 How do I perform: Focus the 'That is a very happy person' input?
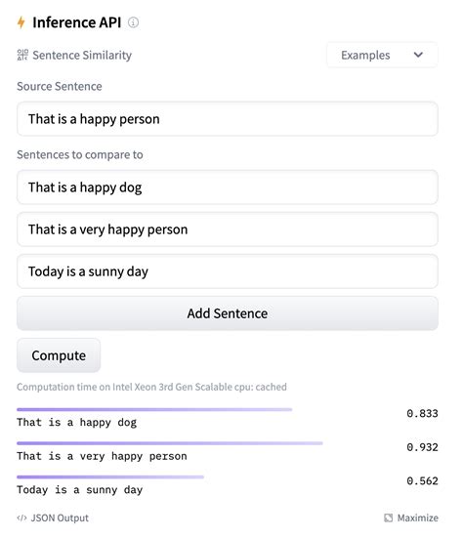228,229
